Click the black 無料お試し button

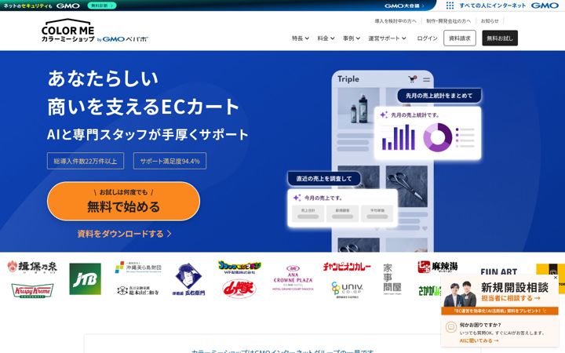click(500, 38)
